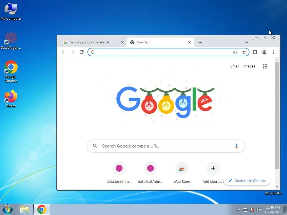This screenshot has height=215, width=287.
Task: Open My Computer desktop icon
Action: (x=11, y=11)
